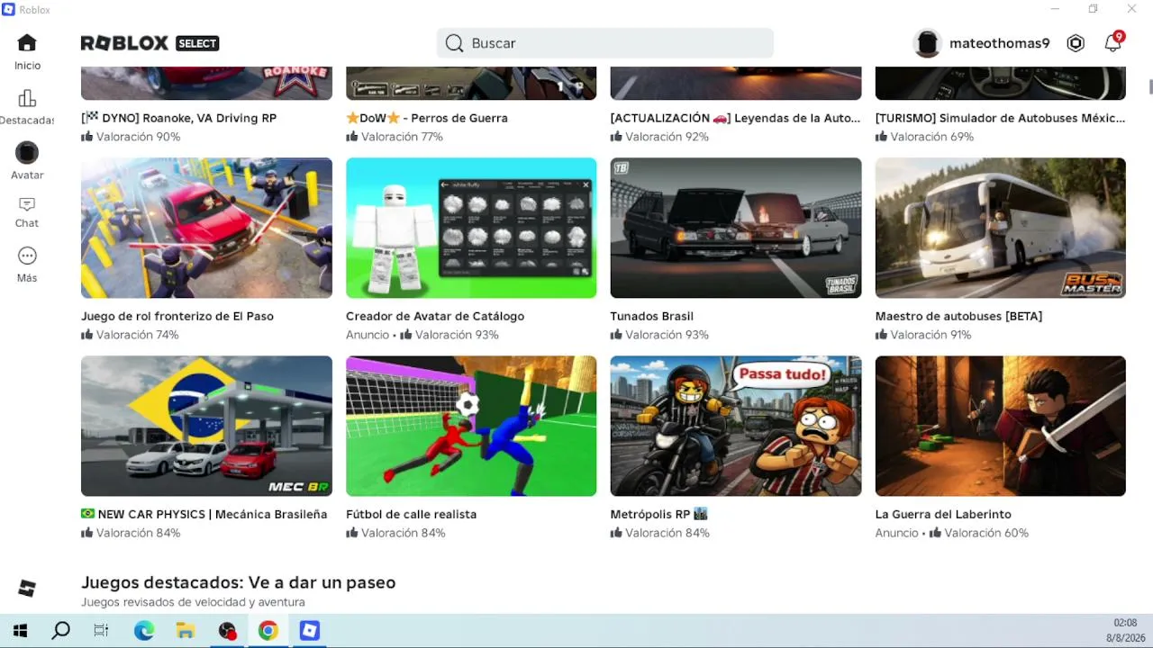The image size is (1153, 648).
Task: Open the Robux hexagon icon
Action: click(x=1076, y=43)
